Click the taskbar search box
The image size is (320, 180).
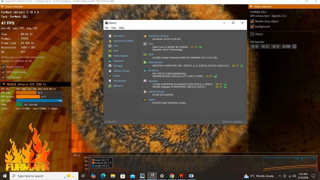pos(44,176)
